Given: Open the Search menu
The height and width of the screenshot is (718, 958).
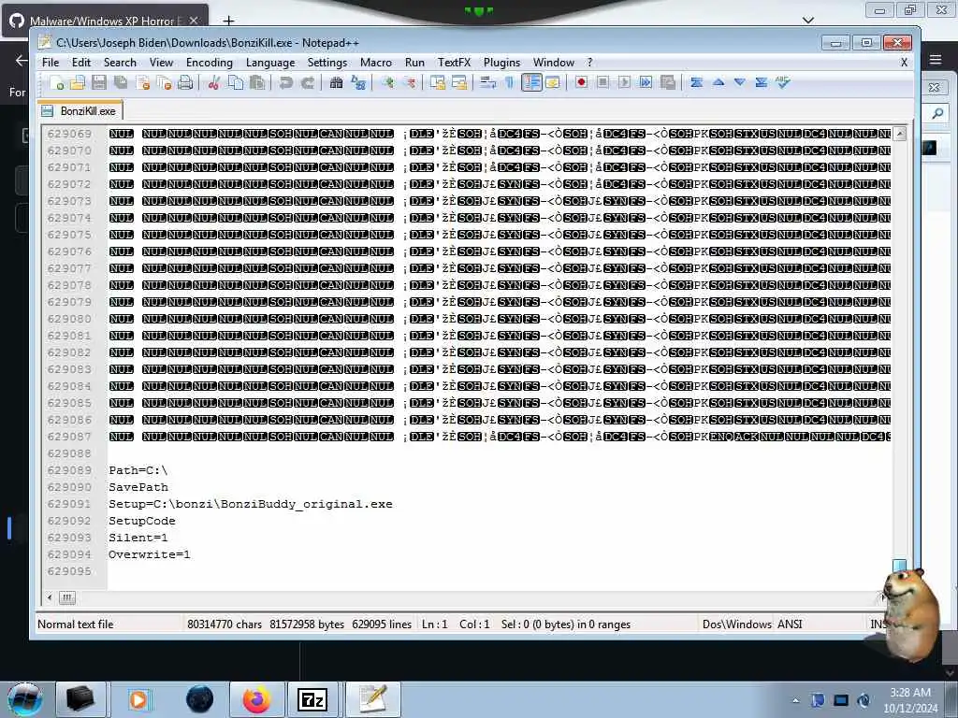Looking at the screenshot, I should click(x=120, y=63).
